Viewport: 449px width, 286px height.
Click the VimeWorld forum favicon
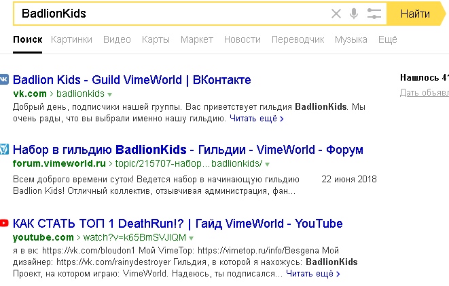[4, 149]
